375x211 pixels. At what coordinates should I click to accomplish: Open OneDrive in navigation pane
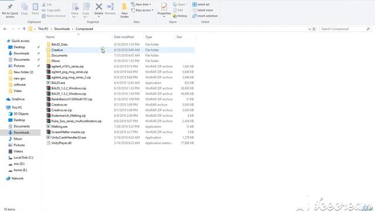[x=18, y=99]
